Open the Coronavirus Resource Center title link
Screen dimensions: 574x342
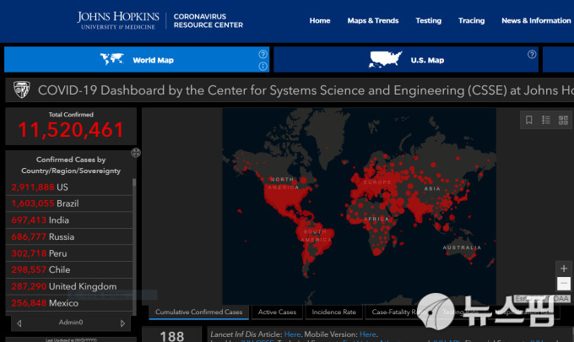[208, 20]
